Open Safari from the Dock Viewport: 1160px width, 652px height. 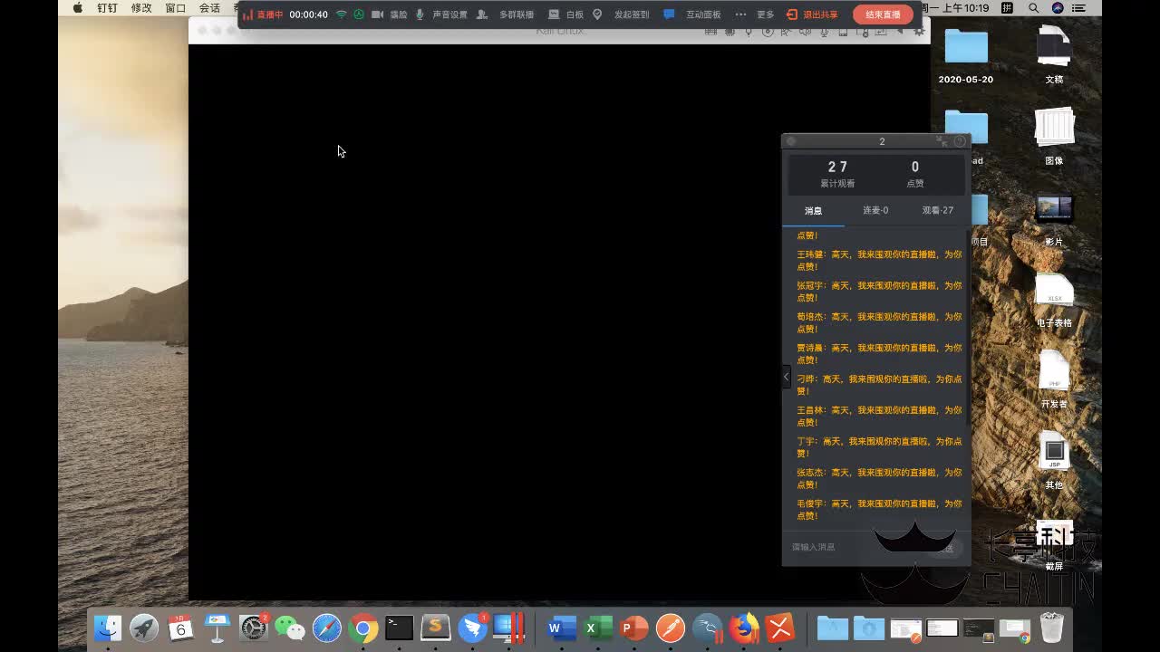click(x=326, y=628)
